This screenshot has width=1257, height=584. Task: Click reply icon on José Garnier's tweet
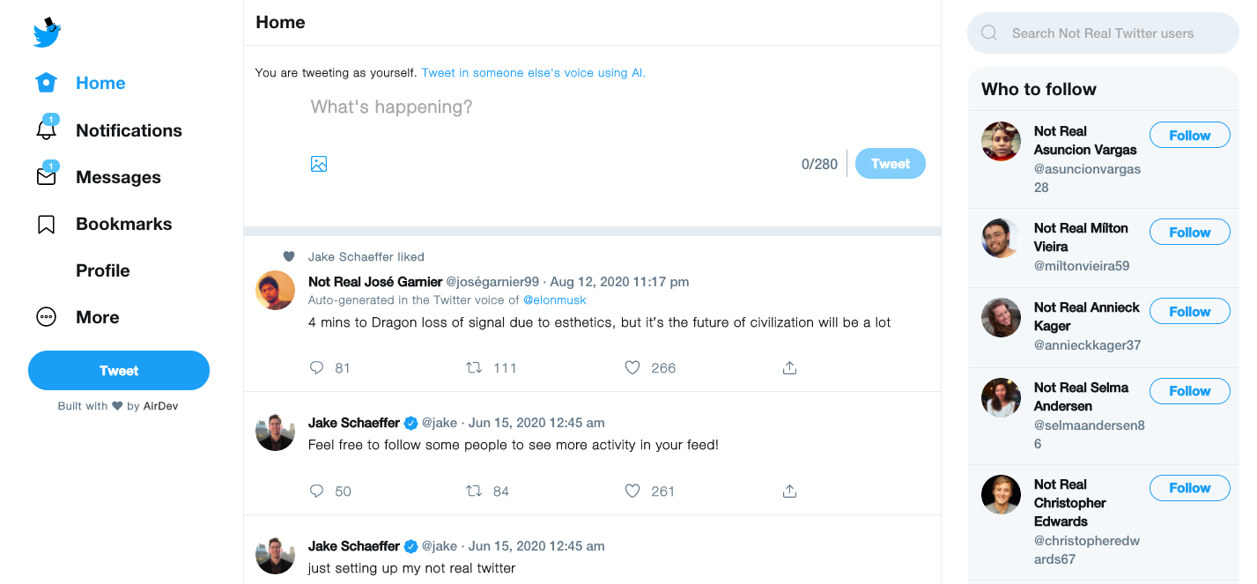coord(317,368)
